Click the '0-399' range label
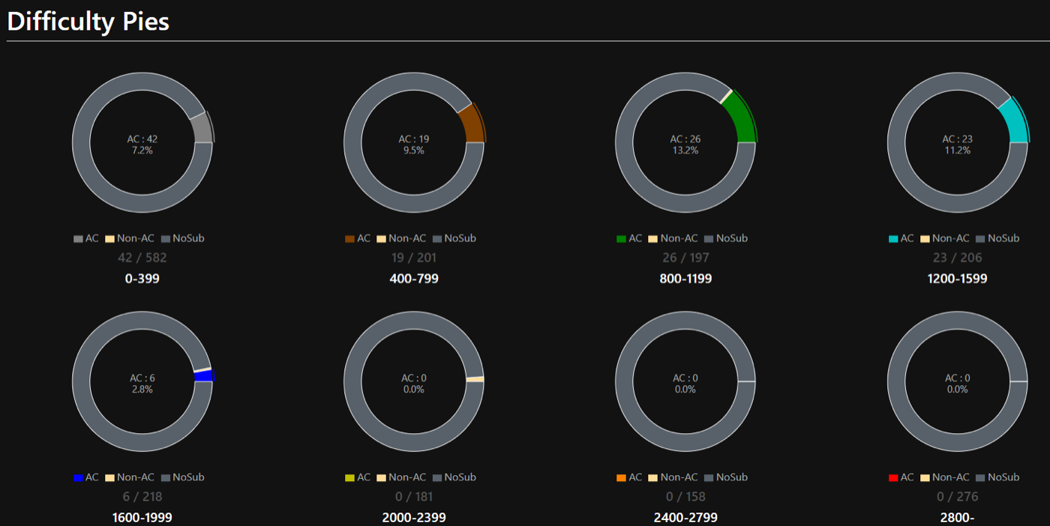This screenshot has width=1050, height=526. click(142, 279)
